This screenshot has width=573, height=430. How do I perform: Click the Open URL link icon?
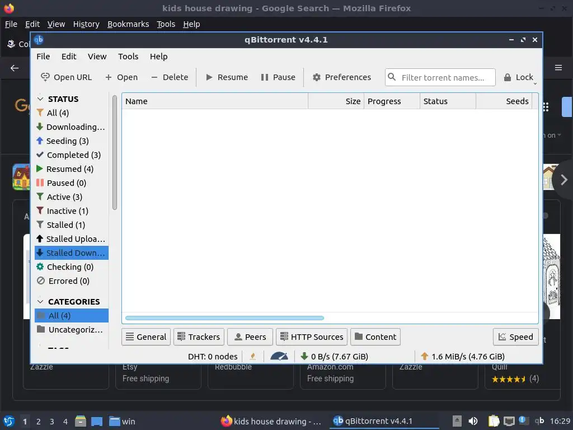(45, 77)
